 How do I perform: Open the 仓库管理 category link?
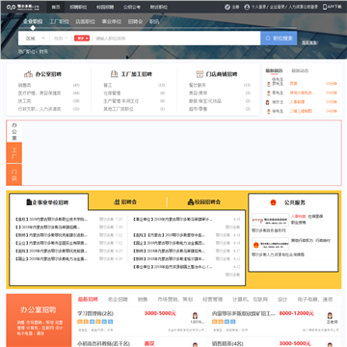coord(112,93)
